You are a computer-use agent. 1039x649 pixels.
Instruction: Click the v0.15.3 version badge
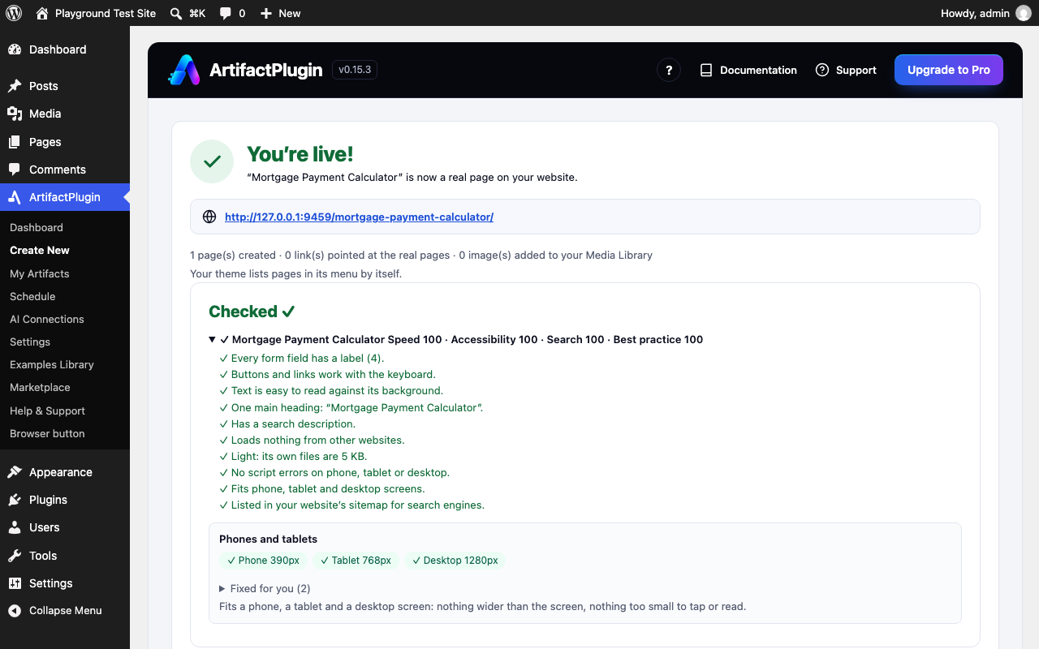point(355,70)
